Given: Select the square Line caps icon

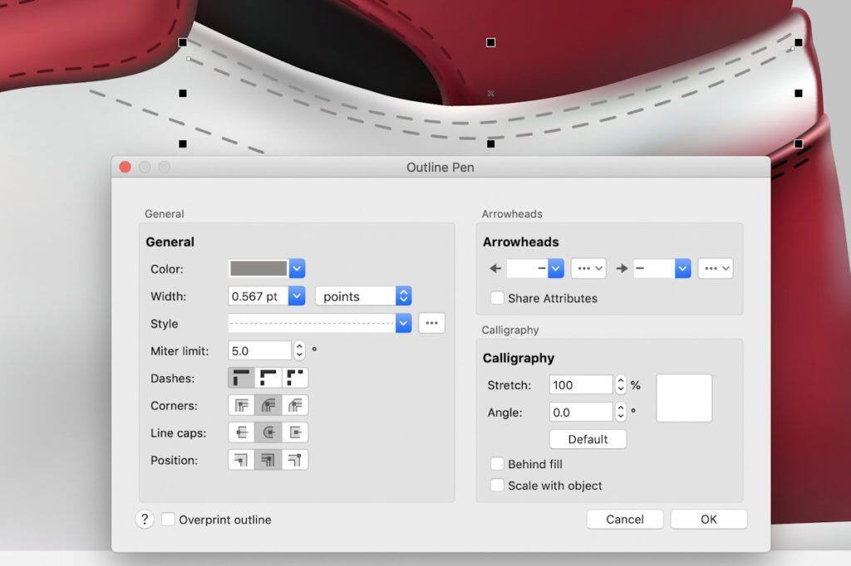Looking at the screenshot, I should click(241, 433).
